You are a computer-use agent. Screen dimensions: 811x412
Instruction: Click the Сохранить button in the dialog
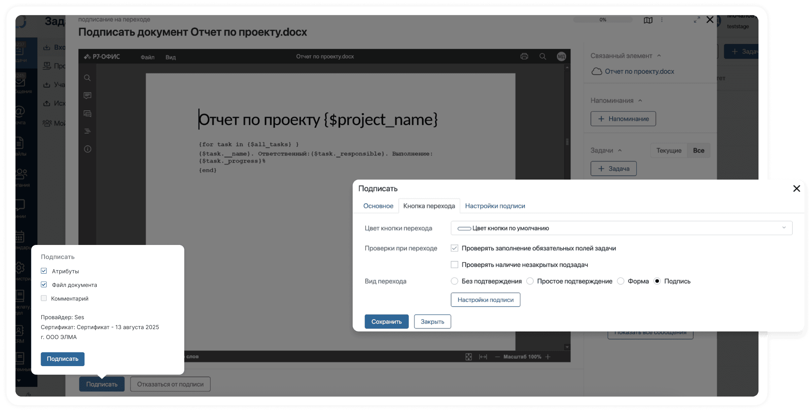pyautogui.click(x=386, y=321)
